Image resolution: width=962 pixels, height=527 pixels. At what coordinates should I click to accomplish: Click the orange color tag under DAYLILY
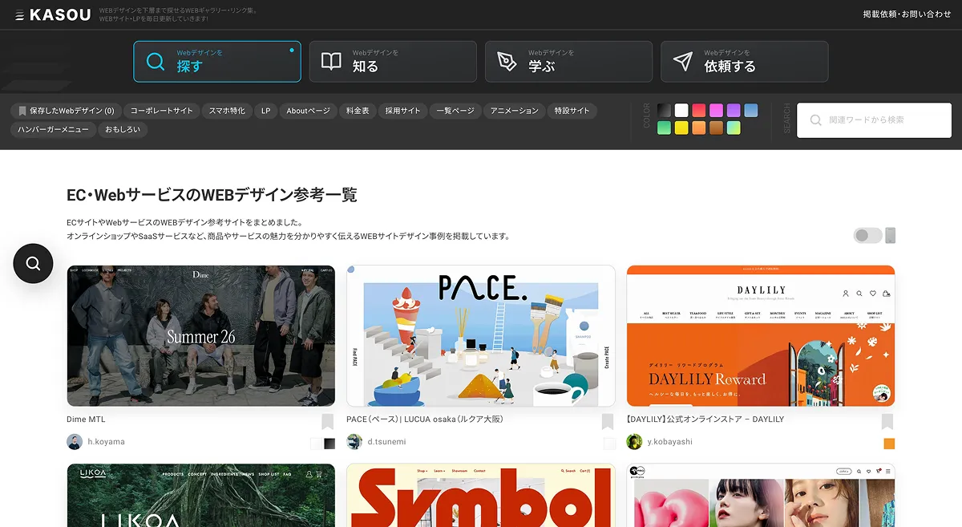pos(889,444)
